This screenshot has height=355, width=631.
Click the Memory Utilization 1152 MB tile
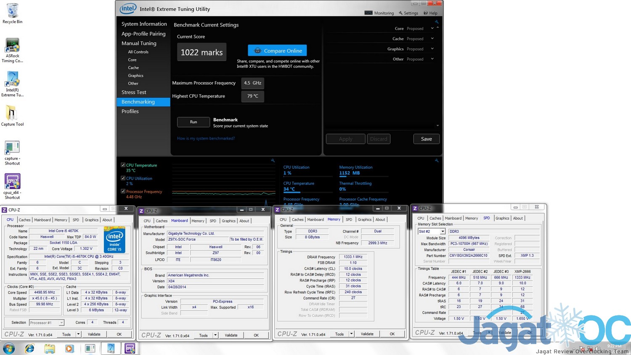(x=364, y=170)
